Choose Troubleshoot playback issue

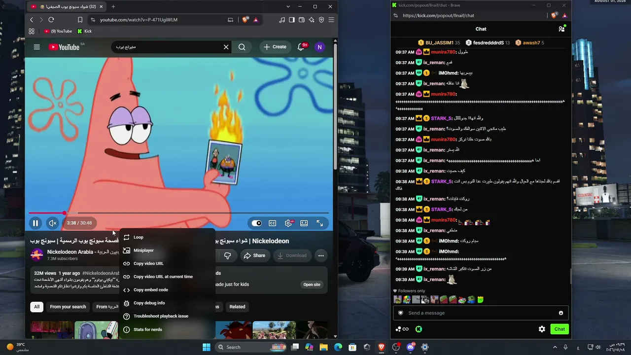[x=168, y=316]
